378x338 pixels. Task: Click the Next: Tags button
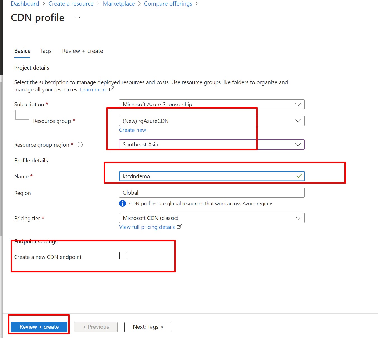[x=148, y=327]
